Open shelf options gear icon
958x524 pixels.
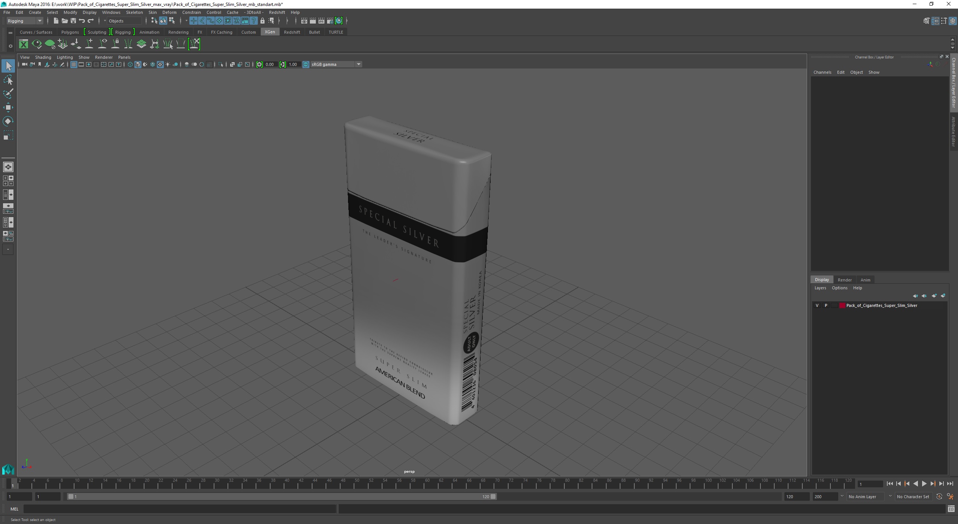coord(10,46)
